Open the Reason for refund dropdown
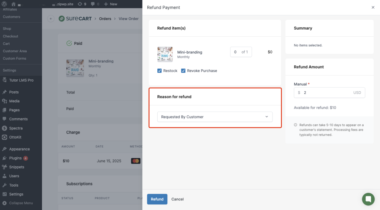The height and width of the screenshot is (210, 380). pyautogui.click(x=214, y=117)
